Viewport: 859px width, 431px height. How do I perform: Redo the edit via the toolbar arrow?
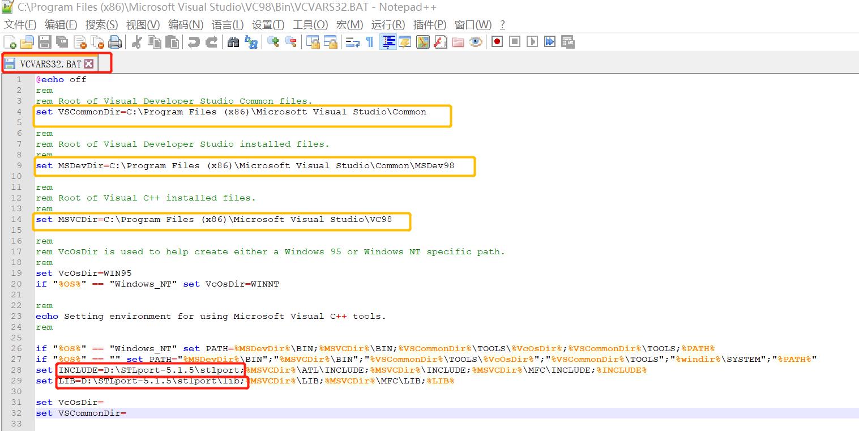pyautogui.click(x=211, y=42)
